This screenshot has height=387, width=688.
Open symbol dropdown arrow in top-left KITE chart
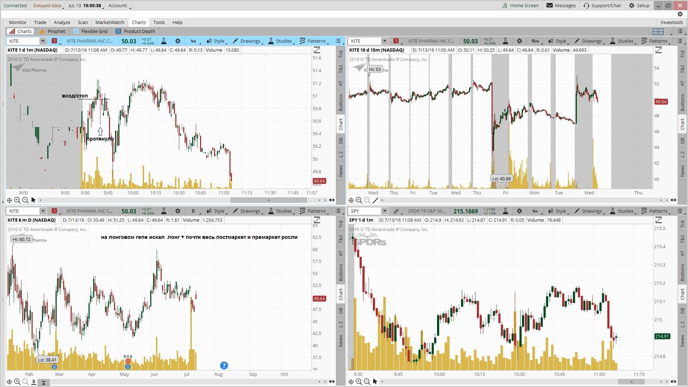point(43,41)
